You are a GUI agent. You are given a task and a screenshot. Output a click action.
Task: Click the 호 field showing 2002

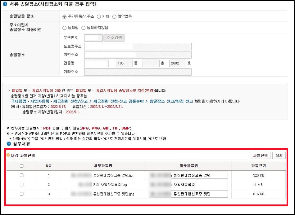177,63
